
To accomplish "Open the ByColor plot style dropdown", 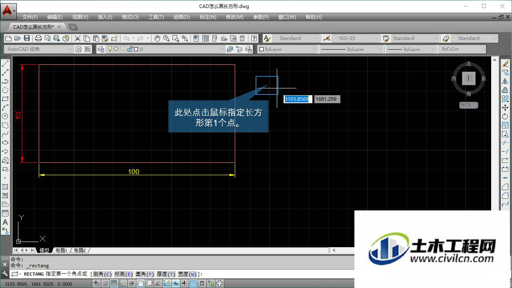I will [x=462, y=49].
